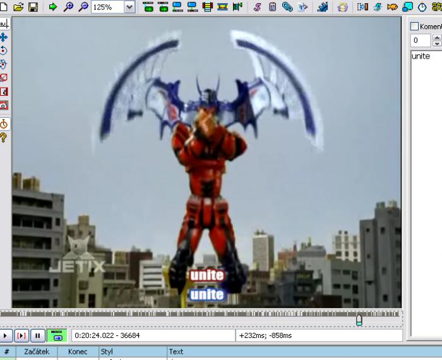442x360 pixels.
Task: Save subtitles using the floppy disk icon
Action: pos(33,6)
